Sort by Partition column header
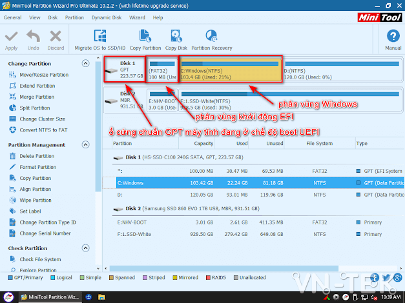Viewport: 405px width, 303px height. pos(145,143)
